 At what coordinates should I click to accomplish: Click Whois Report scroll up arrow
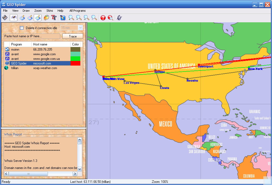[x=80, y=140]
